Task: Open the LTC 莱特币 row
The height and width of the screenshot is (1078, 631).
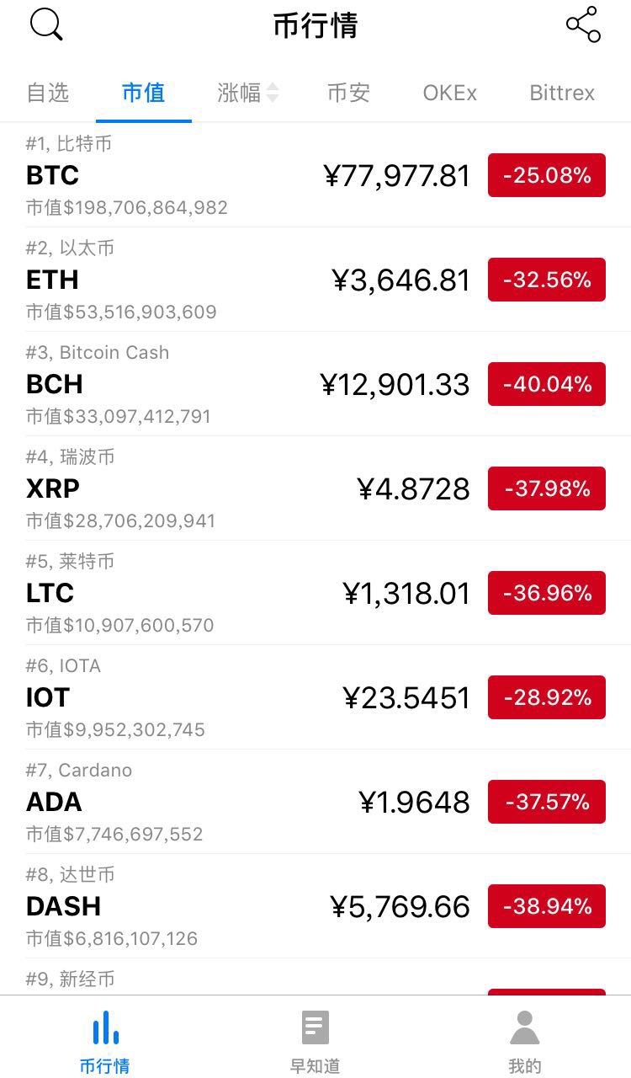Action: tap(168, 593)
